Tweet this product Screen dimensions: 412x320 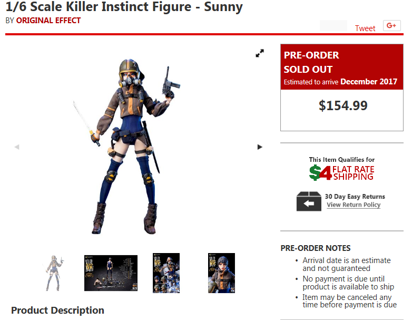(x=365, y=28)
